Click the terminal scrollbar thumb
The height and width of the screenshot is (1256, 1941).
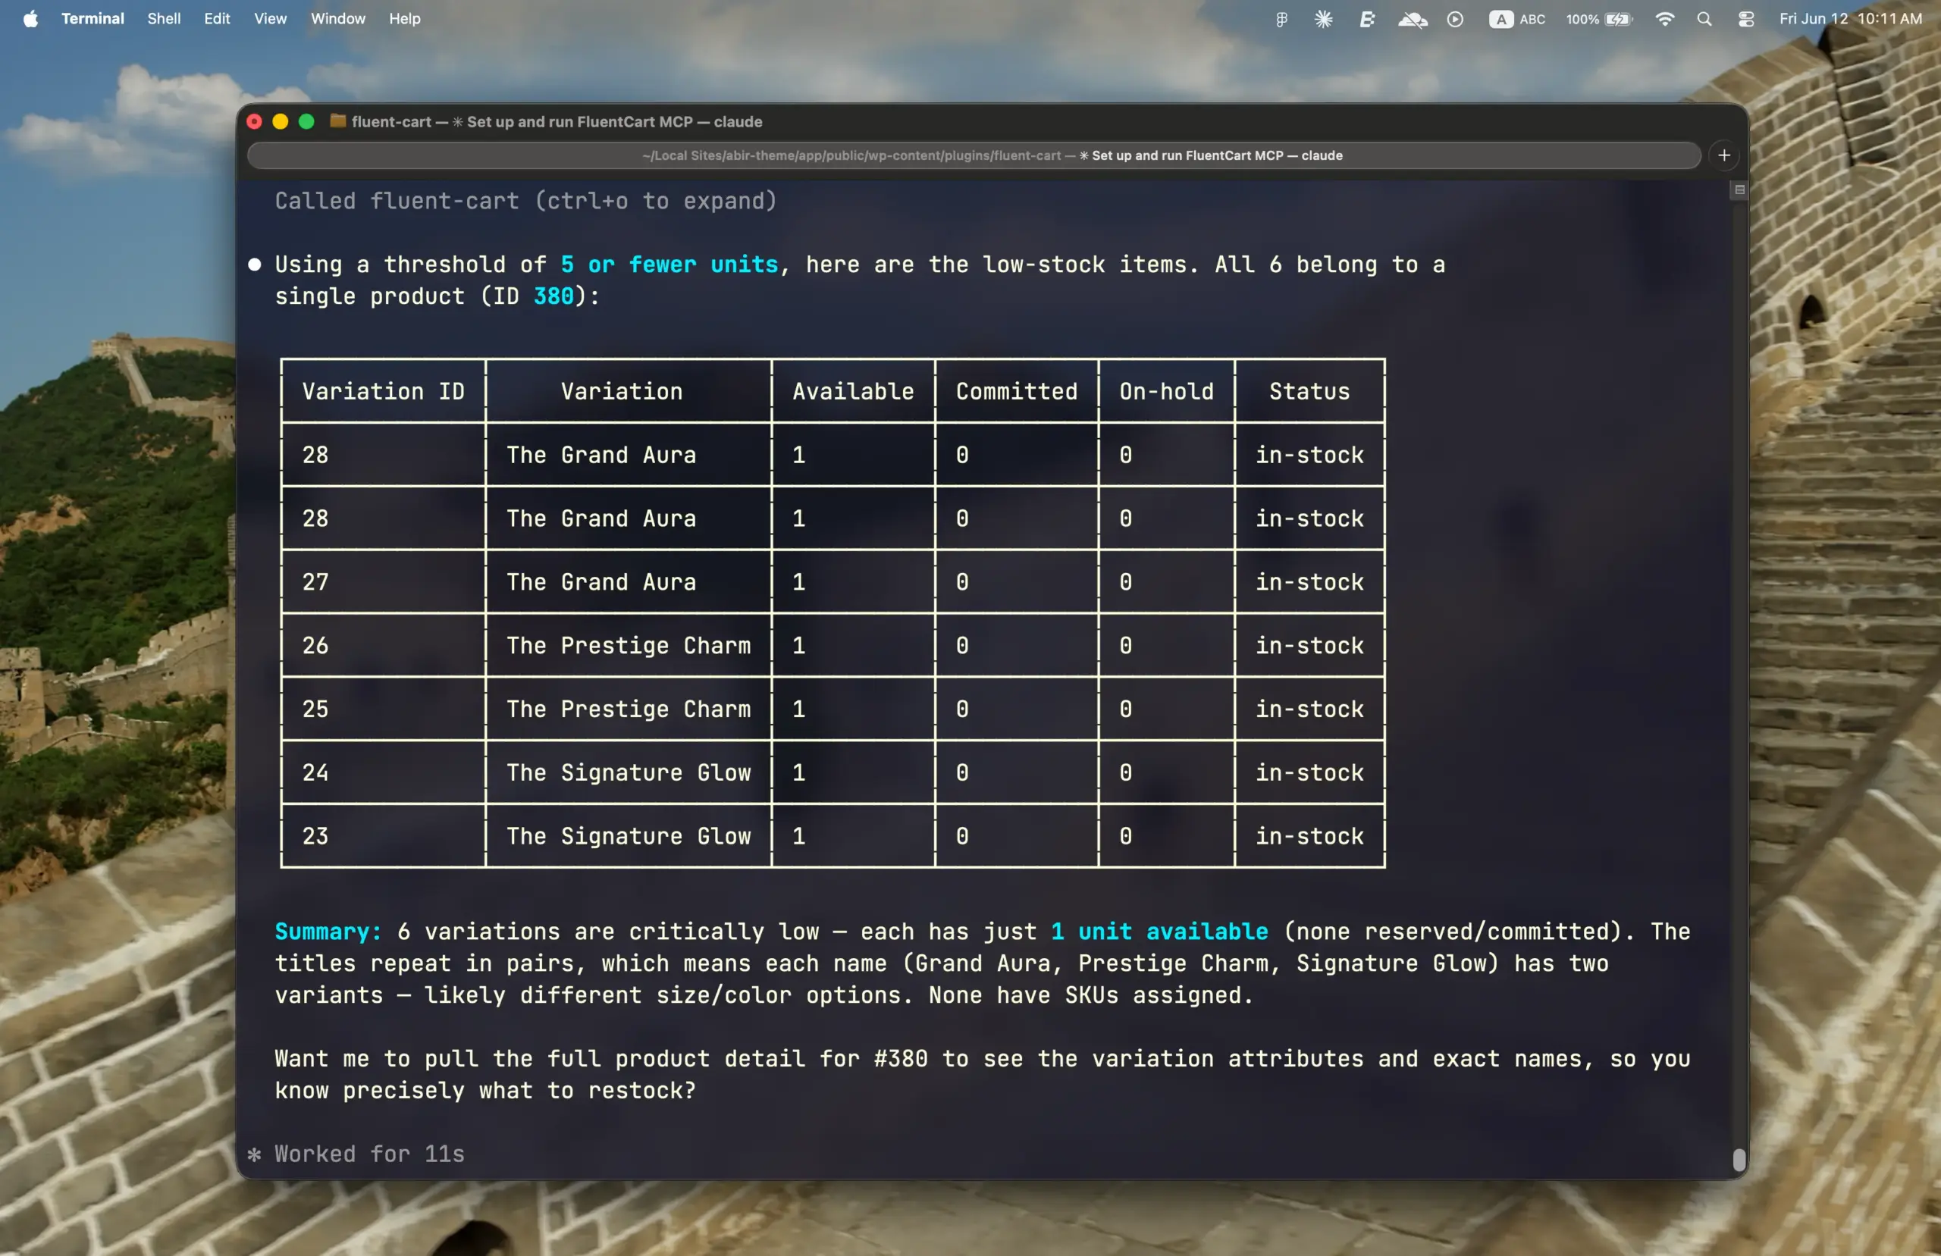[1739, 1160]
